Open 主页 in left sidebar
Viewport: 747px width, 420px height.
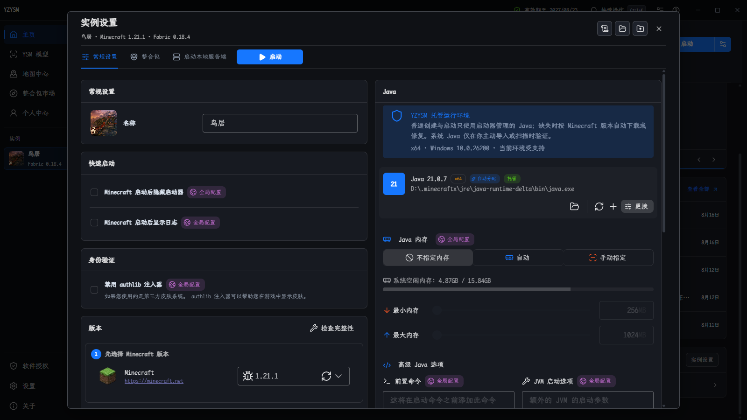36,35
